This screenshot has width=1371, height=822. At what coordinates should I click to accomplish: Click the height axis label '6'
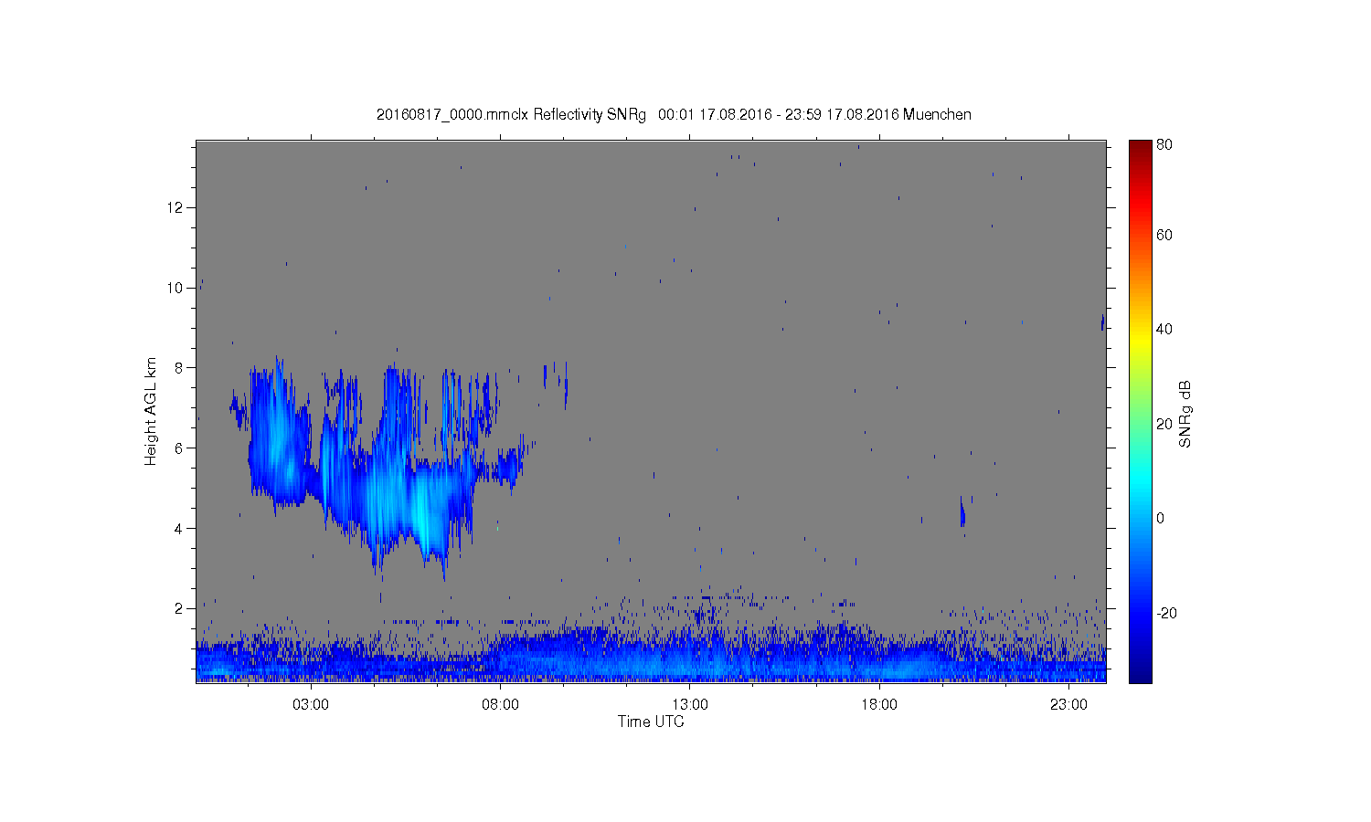tap(180, 448)
